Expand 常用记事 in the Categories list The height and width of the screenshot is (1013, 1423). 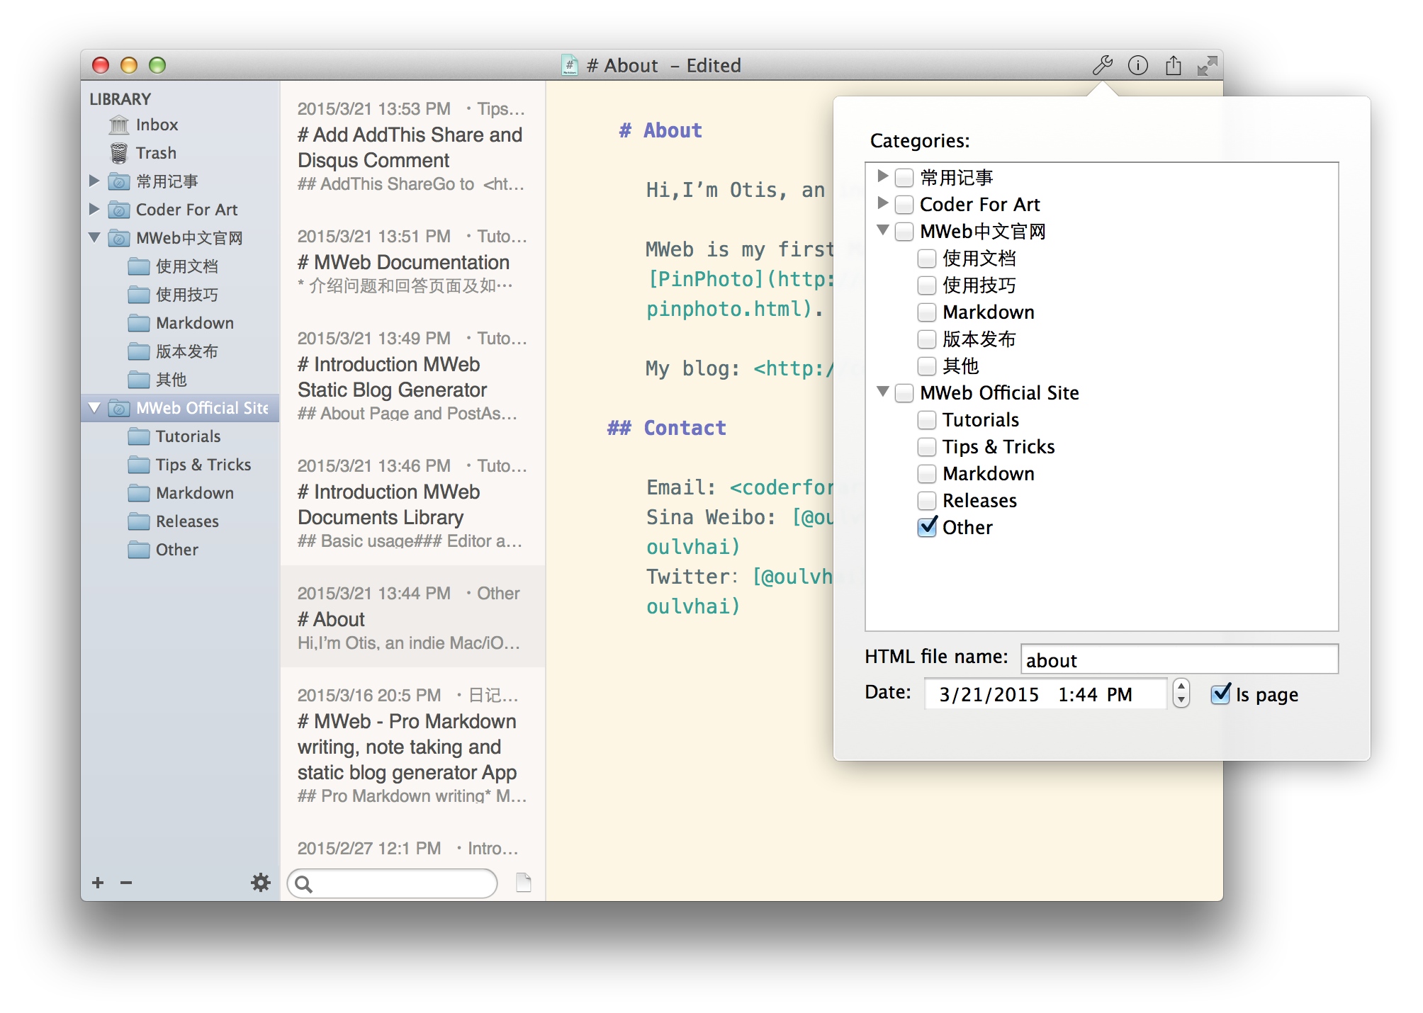pyautogui.click(x=883, y=176)
